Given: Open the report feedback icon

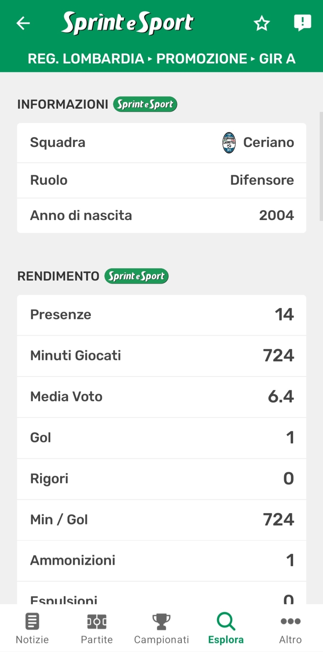Looking at the screenshot, I should (302, 23).
